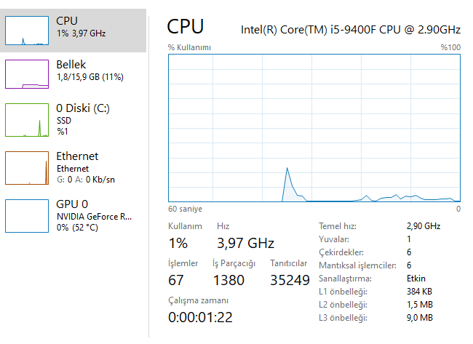
Task: Click the large CPU heading
Action: pos(186,27)
